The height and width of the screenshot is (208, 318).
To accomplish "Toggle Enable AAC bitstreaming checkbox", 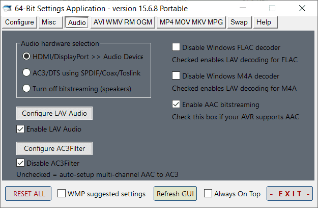I will click(x=176, y=105).
